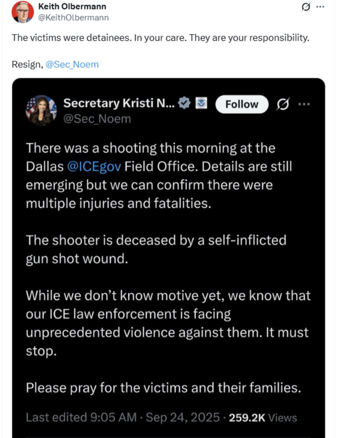The height and width of the screenshot is (438, 350).
Task: Click "Last edited 9:05 AM" edit history
Action: (81, 417)
